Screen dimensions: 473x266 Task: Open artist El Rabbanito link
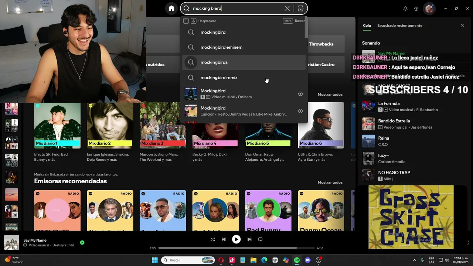click(428, 110)
